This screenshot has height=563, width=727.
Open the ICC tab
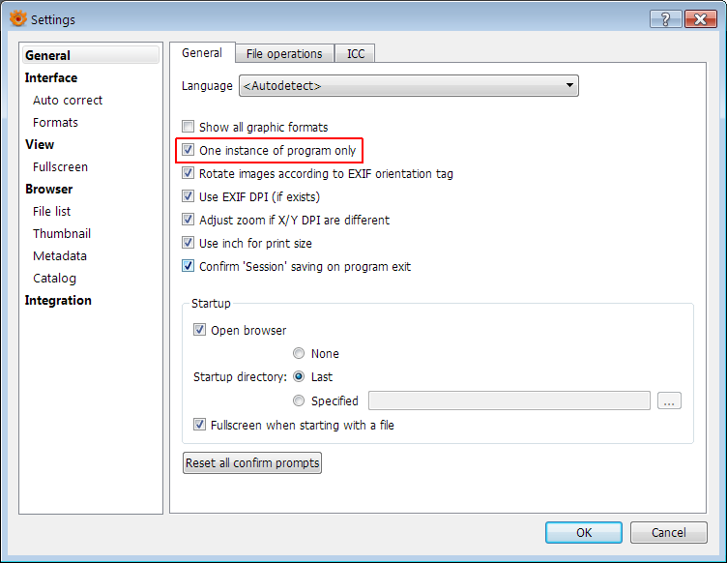(x=356, y=54)
